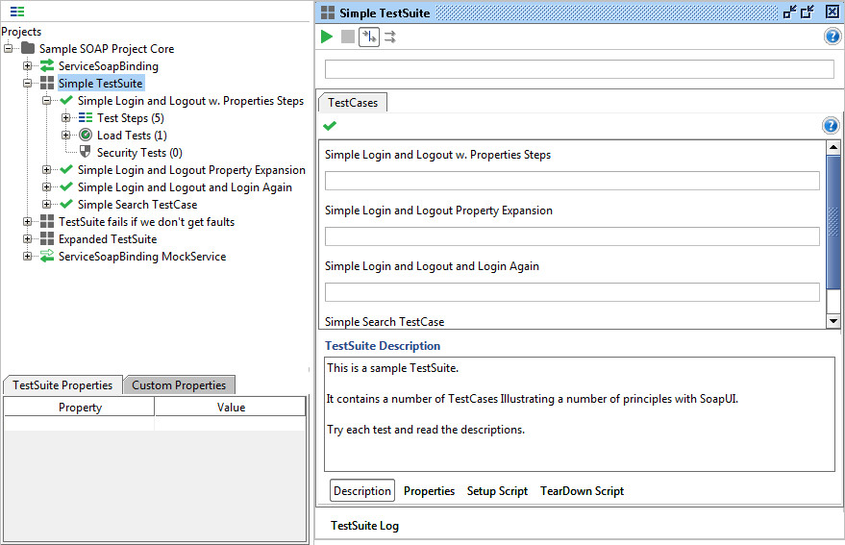Collapse Sample SOAP Project Core node
This screenshot has height=545, width=845.
point(8,48)
